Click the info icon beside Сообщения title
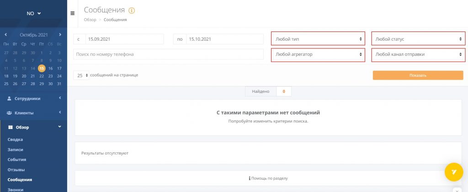Screen dimensions: 468x192 (132, 11)
